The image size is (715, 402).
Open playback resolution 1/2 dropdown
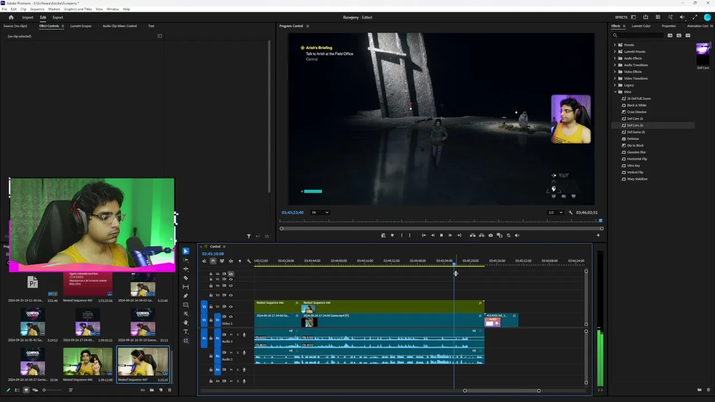point(555,212)
